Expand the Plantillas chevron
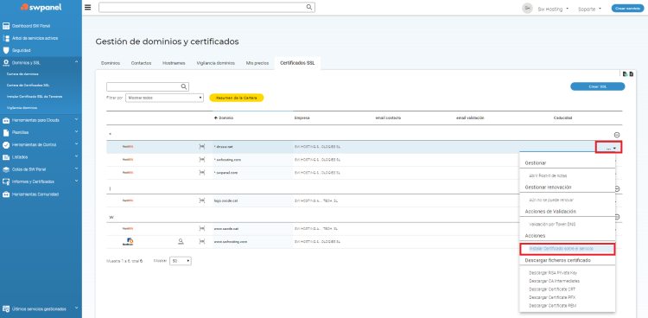 click(76, 132)
